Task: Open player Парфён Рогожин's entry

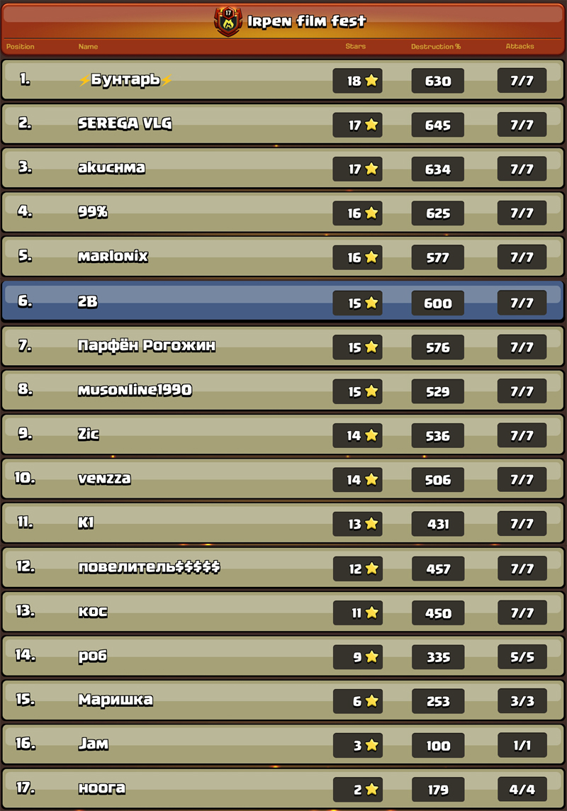Action: [x=146, y=345]
